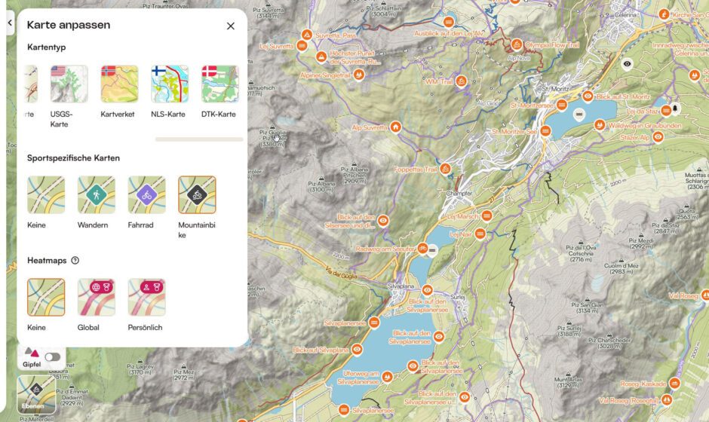Pick the NLS-Karte map type
This screenshot has width=709, height=422.
click(170, 84)
